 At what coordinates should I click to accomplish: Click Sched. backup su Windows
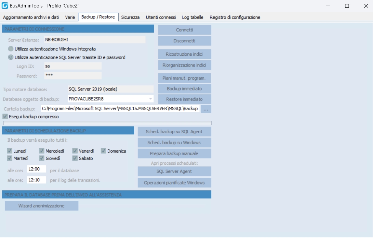174,142
